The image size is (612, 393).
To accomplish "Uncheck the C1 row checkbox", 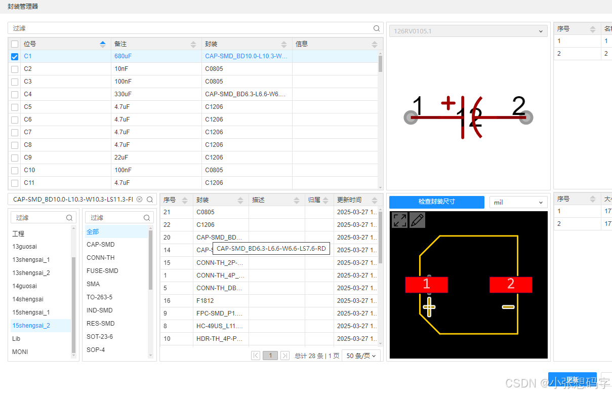I will 15,57.
